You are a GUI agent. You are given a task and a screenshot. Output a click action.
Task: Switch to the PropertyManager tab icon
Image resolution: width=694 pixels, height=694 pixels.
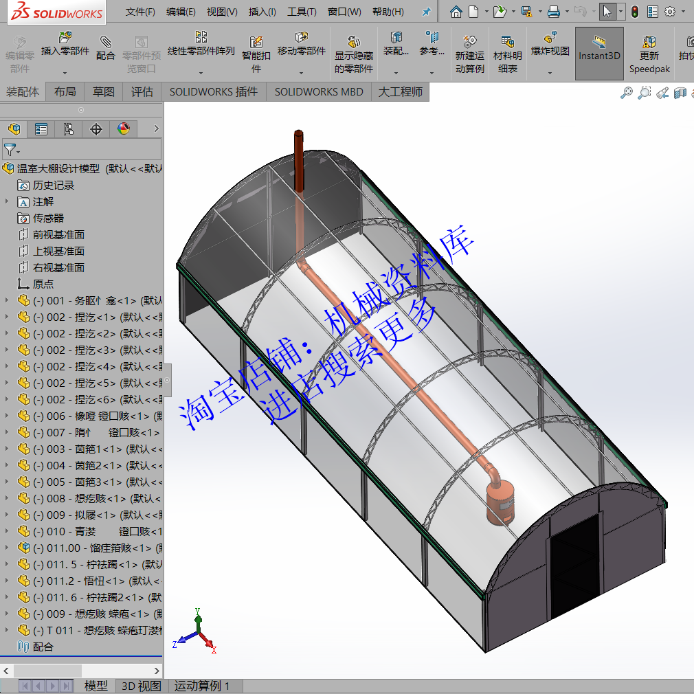click(41, 129)
